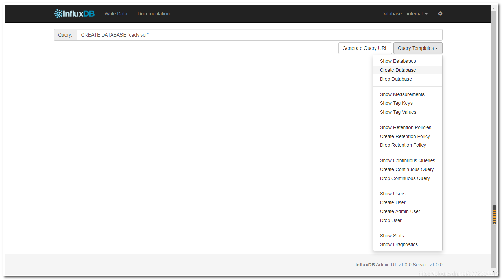The image size is (502, 280).
Task: Open the settings gear icon
Action: 440,13
